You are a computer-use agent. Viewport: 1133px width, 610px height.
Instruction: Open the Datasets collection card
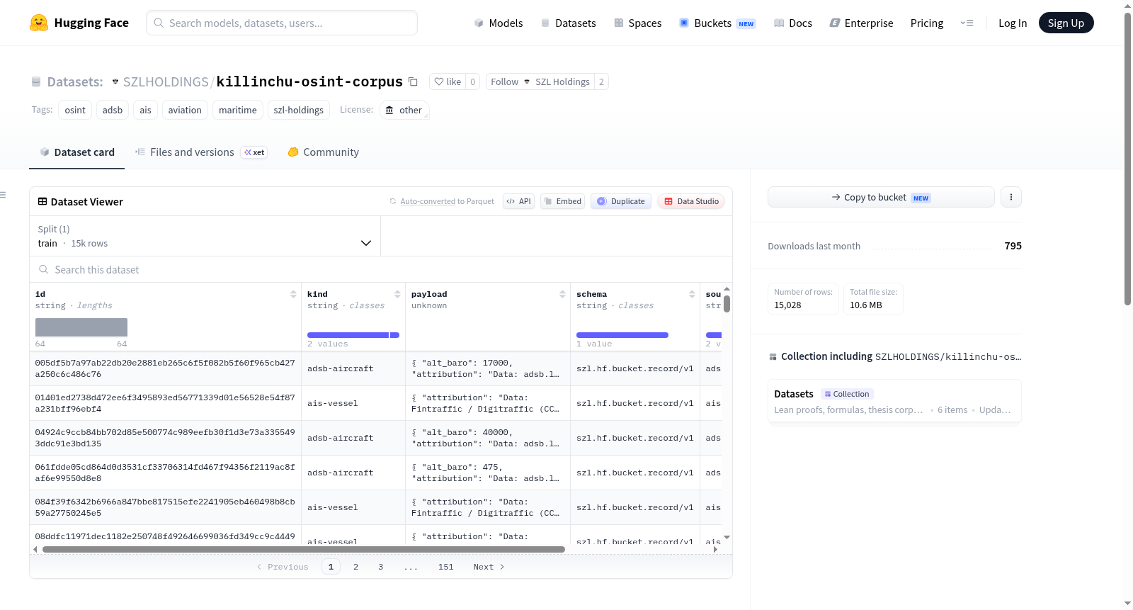(894, 401)
